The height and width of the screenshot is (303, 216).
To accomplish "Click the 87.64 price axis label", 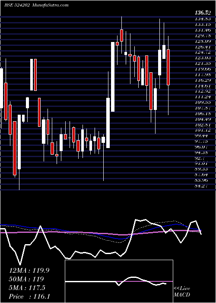I will pos(201,175).
